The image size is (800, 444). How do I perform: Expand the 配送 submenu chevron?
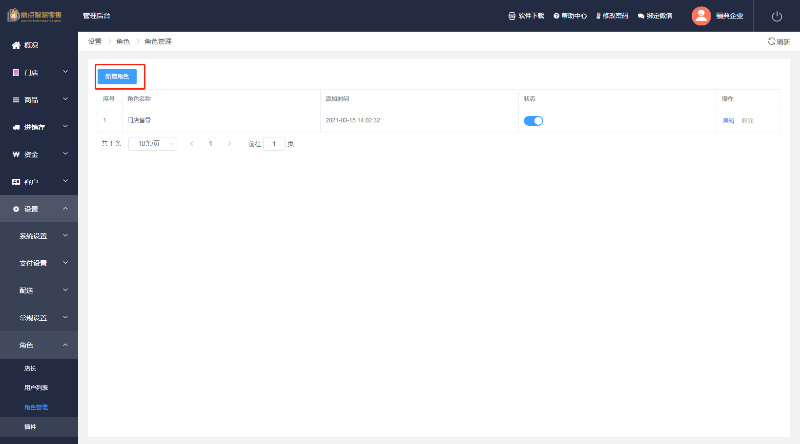pyautogui.click(x=65, y=290)
